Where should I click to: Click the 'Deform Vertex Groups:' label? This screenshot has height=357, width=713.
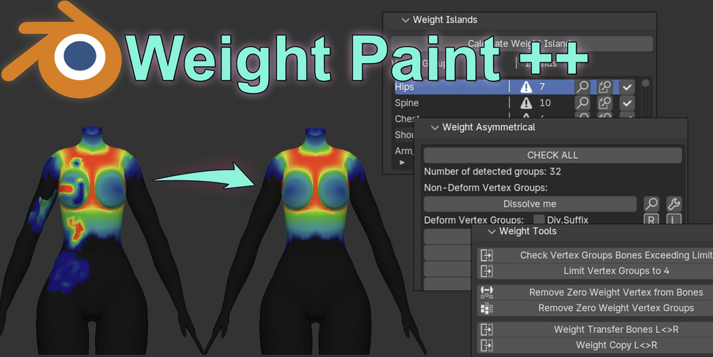(474, 220)
